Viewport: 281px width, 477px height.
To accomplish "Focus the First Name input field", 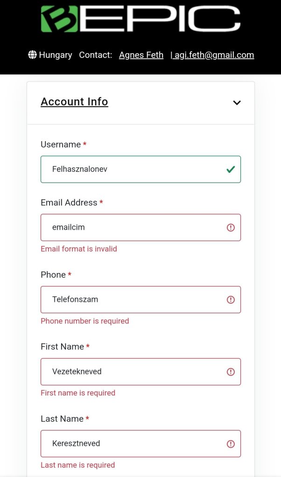I will [131, 372].
